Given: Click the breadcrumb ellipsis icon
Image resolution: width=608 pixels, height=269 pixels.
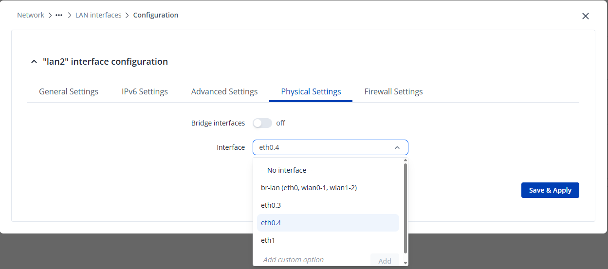Looking at the screenshot, I should pyautogui.click(x=59, y=15).
